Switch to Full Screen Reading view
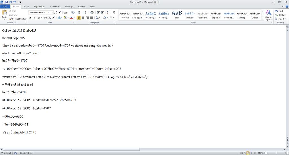 [x=245, y=153]
